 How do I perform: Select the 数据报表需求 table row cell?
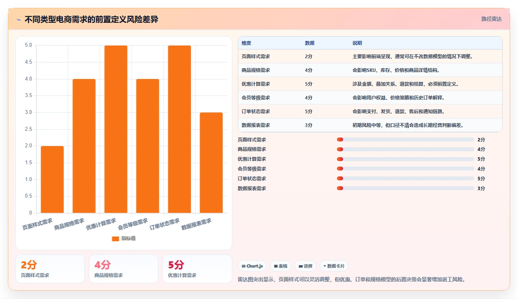tap(256, 125)
